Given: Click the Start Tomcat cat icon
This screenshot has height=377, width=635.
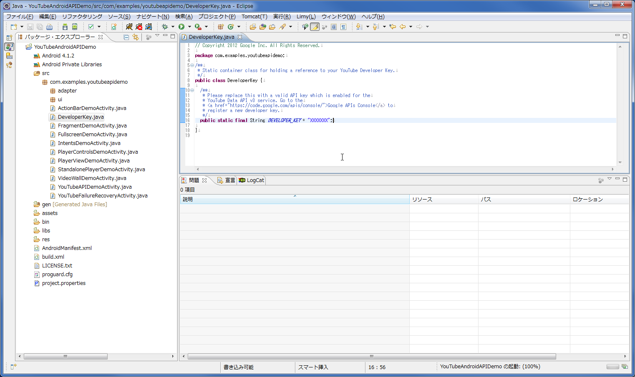Looking at the screenshot, I should pyautogui.click(x=129, y=27).
